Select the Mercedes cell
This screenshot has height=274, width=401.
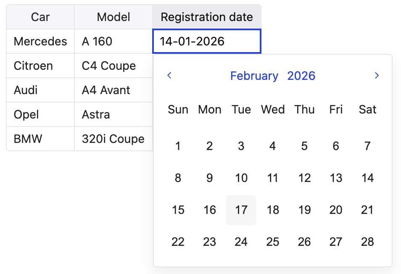[40, 41]
